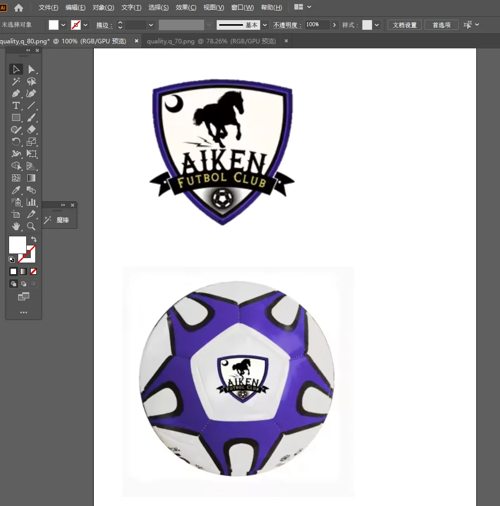This screenshot has width=500, height=506.
Task: Open fill color dropdown in control bar
Action: pyautogui.click(x=64, y=25)
